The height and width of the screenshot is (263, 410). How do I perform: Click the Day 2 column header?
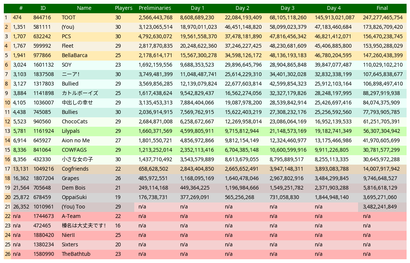coord(242,8)
